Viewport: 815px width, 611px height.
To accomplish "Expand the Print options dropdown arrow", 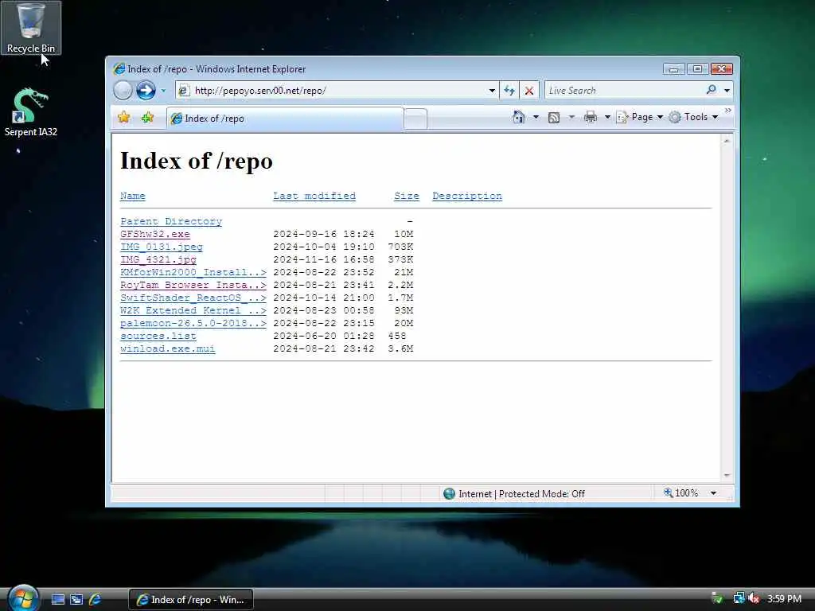I will [607, 118].
